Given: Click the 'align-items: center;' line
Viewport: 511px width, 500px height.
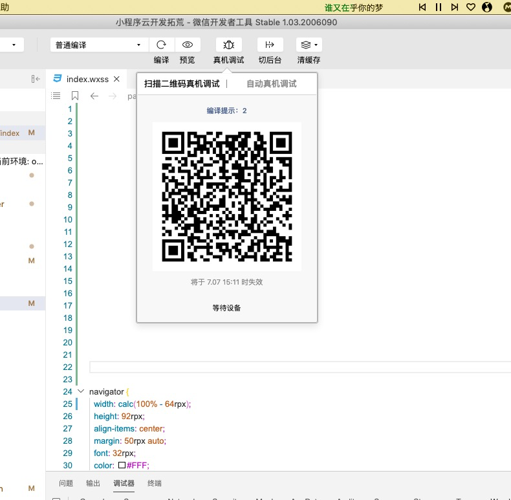Looking at the screenshot, I should click(129, 429).
